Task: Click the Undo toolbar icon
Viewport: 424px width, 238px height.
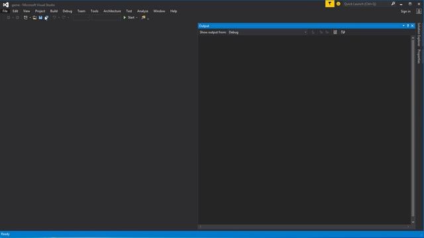Action: tap(54, 18)
